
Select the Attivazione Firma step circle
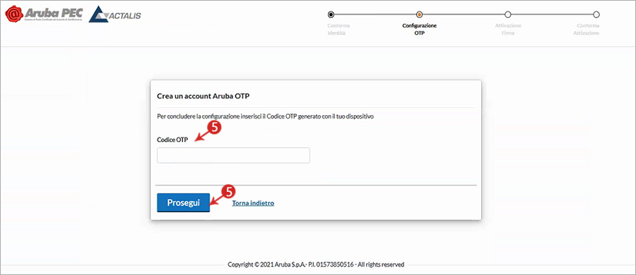508,15
